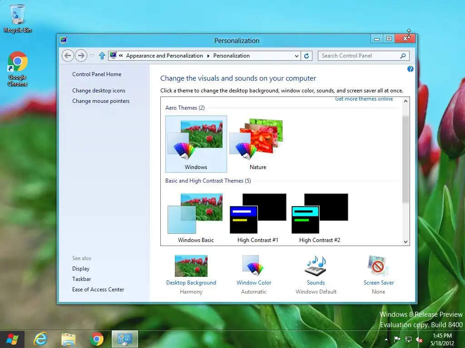
Task: Open Display under See also
Action: pyautogui.click(x=81, y=269)
